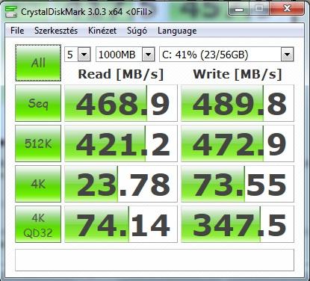Expand the 1000MB test size dropdown
Viewport: 310px width, 281px height.
point(149,55)
